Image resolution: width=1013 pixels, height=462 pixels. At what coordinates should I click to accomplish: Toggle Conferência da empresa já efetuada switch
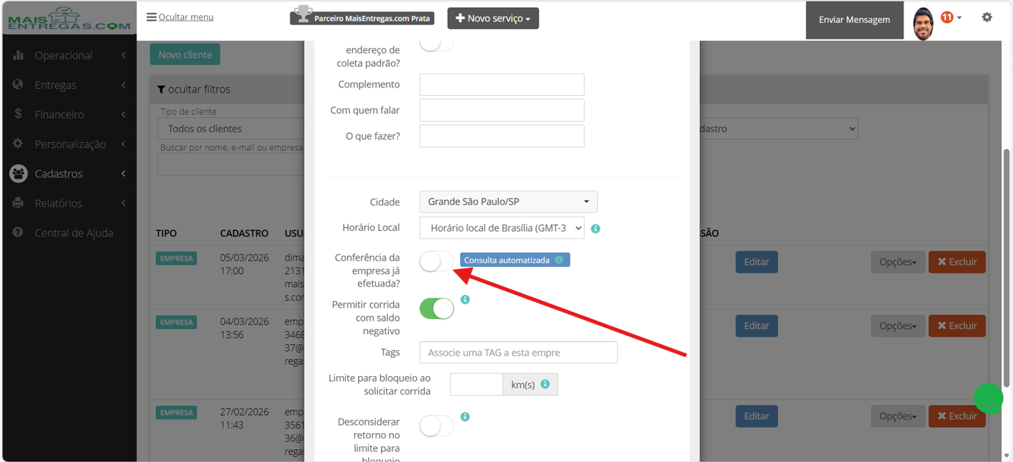(437, 261)
